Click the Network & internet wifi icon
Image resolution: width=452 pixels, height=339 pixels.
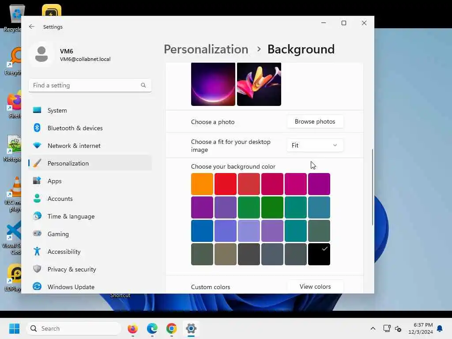(37, 145)
